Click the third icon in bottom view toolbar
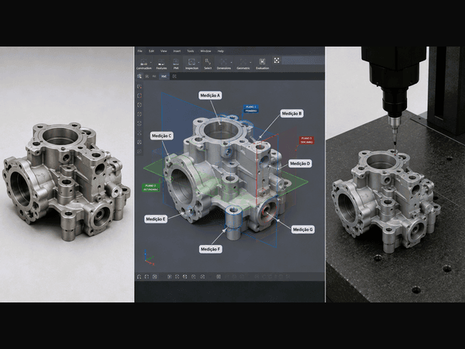465x349 pixels. pos(154,277)
